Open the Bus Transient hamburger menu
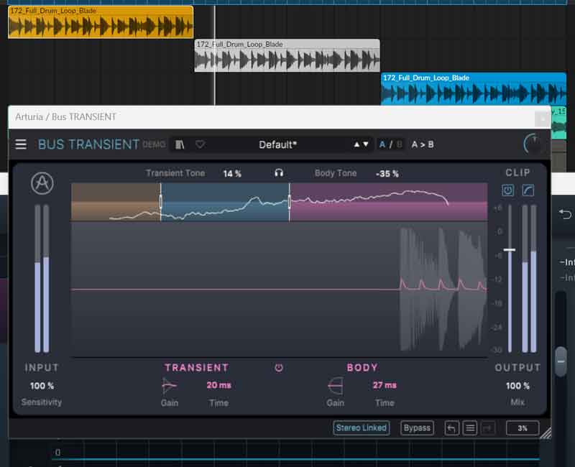This screenshot has width=575, height=467. click(x=21, y=144)
